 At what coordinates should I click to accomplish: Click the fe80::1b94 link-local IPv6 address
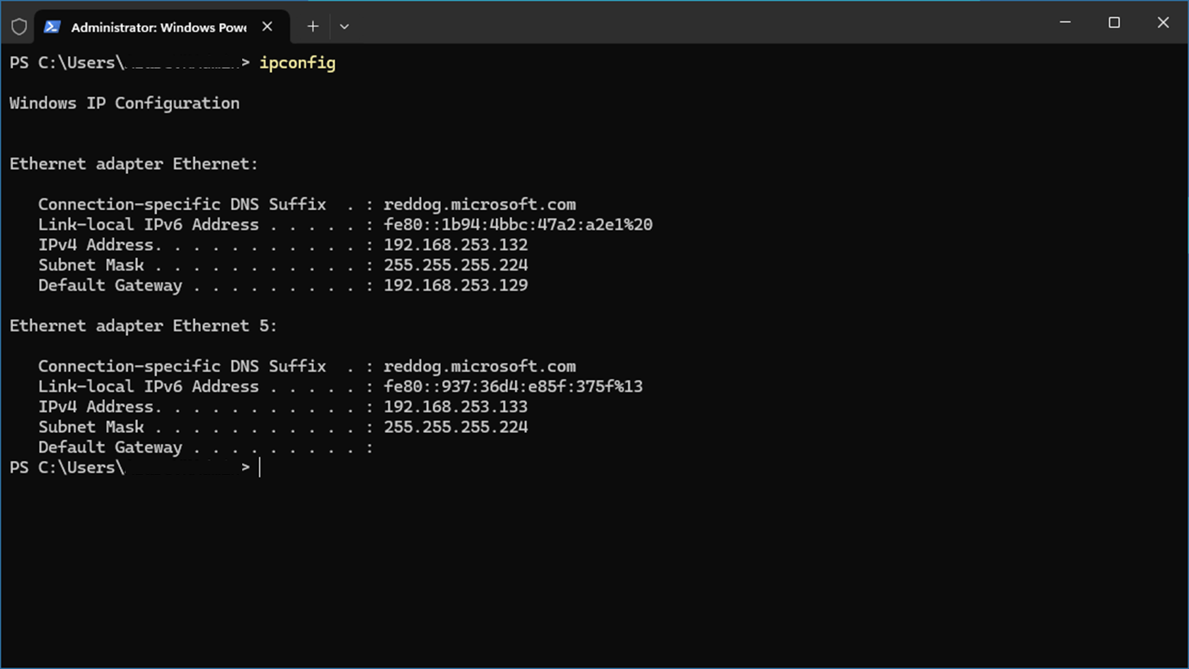(x=518, y=224)
